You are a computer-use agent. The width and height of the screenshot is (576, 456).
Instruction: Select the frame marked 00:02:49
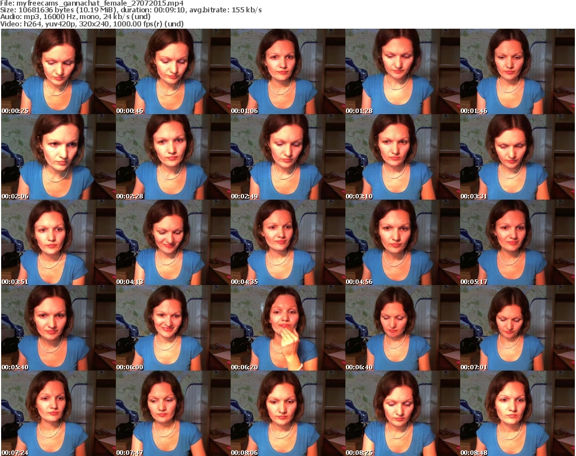(287, 157)
